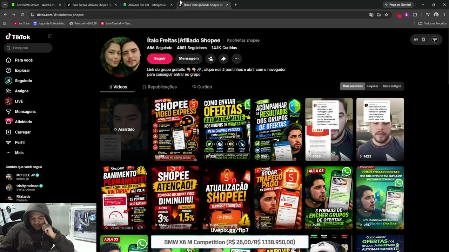Bookmark this page with the star icon

tap(386, 15)
